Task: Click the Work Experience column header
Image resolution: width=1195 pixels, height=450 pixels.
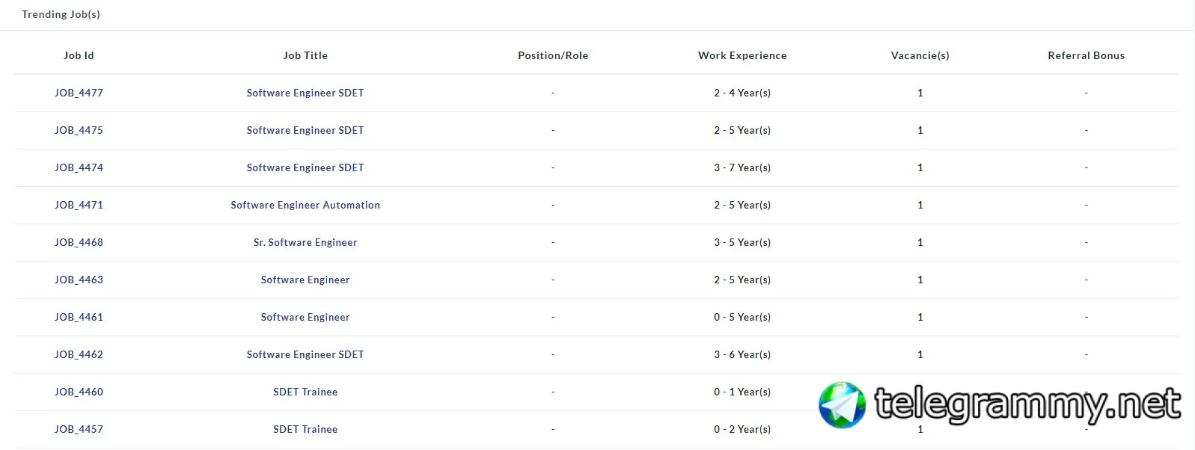Action: pos(742,55)
